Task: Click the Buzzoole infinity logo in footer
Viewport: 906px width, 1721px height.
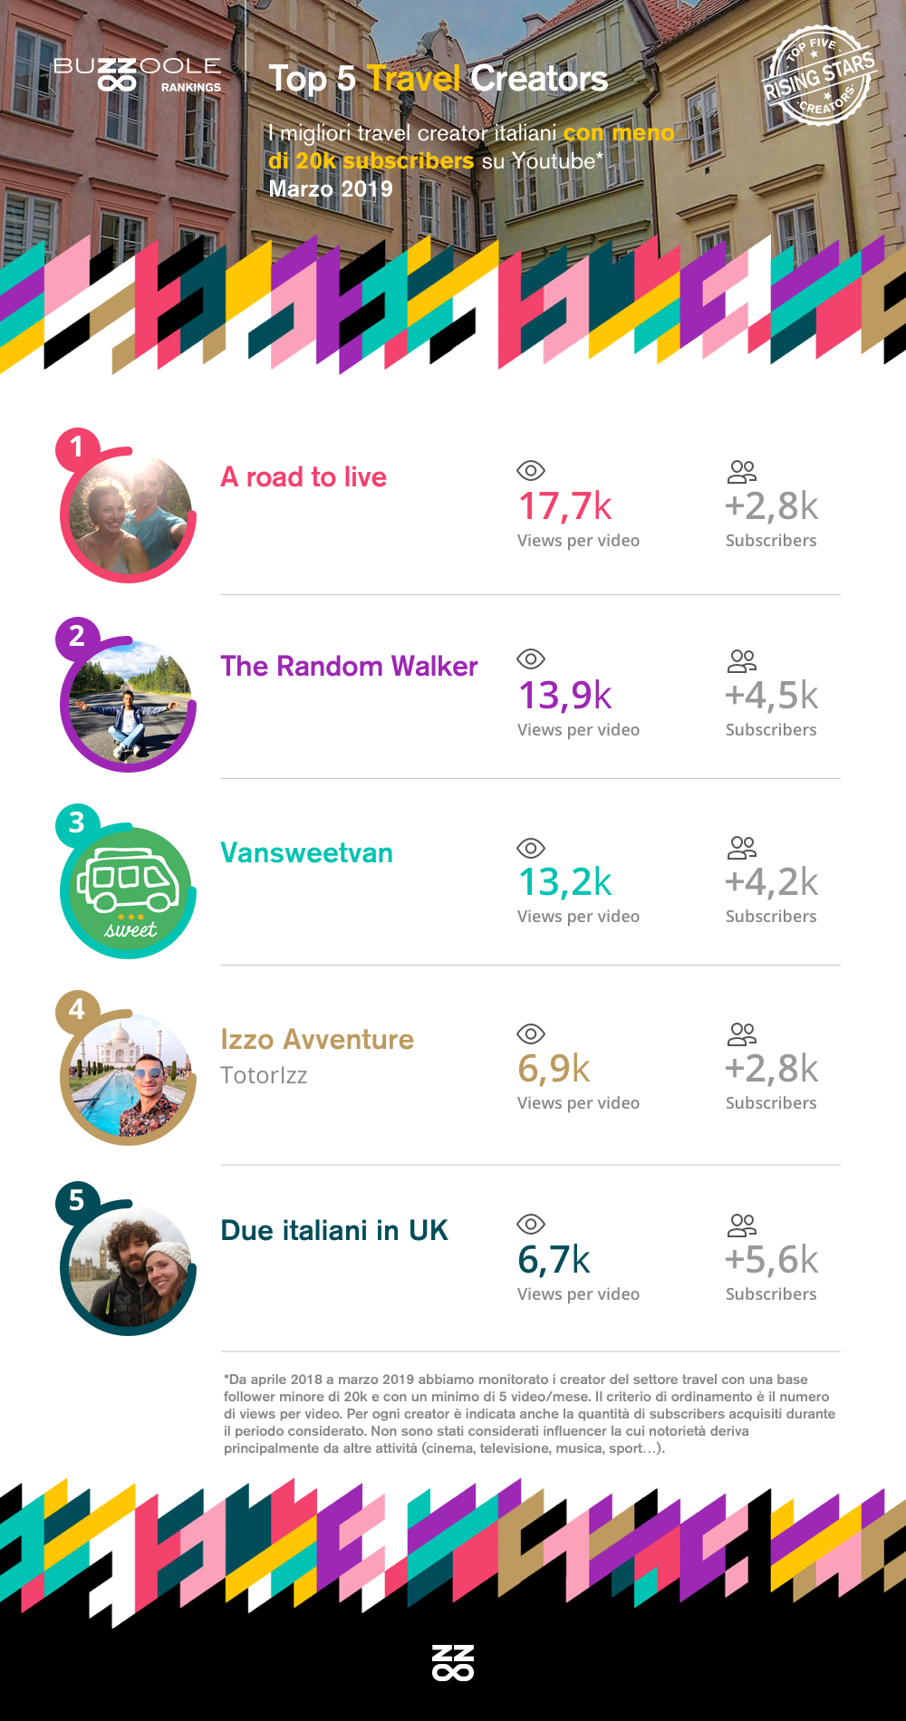Action: (x=453, y=1662)
